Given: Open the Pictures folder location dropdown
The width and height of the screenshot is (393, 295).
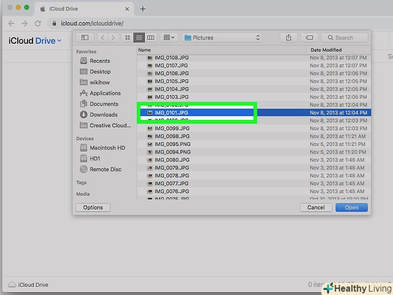Looking at the screenshot, I should pos(222,37).
